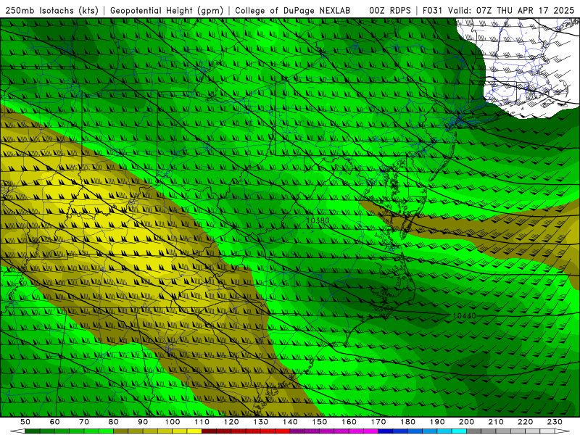Image resolution: width=580 pixels, height=435 pixels.
Task: Click the 230 value on the color scale
Action: coord(555,422)
